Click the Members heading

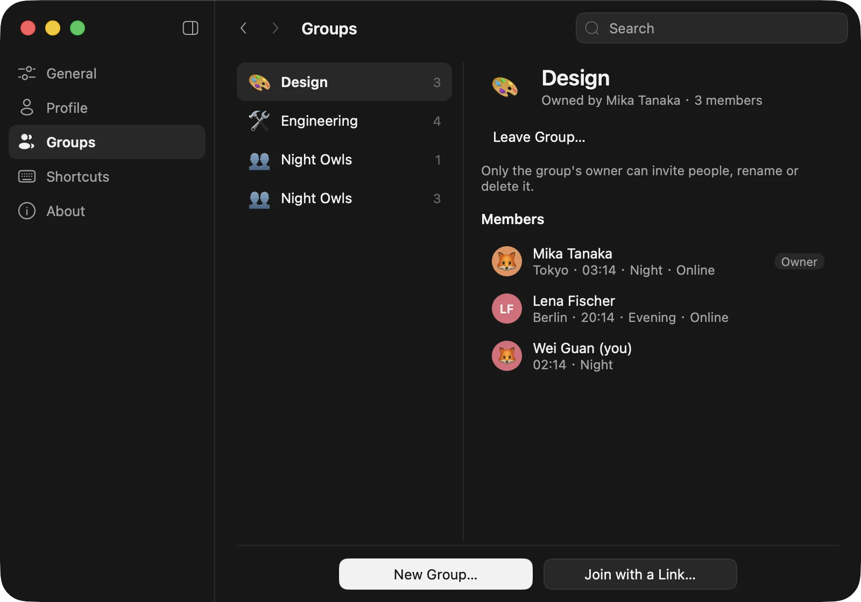coord(513,219)
